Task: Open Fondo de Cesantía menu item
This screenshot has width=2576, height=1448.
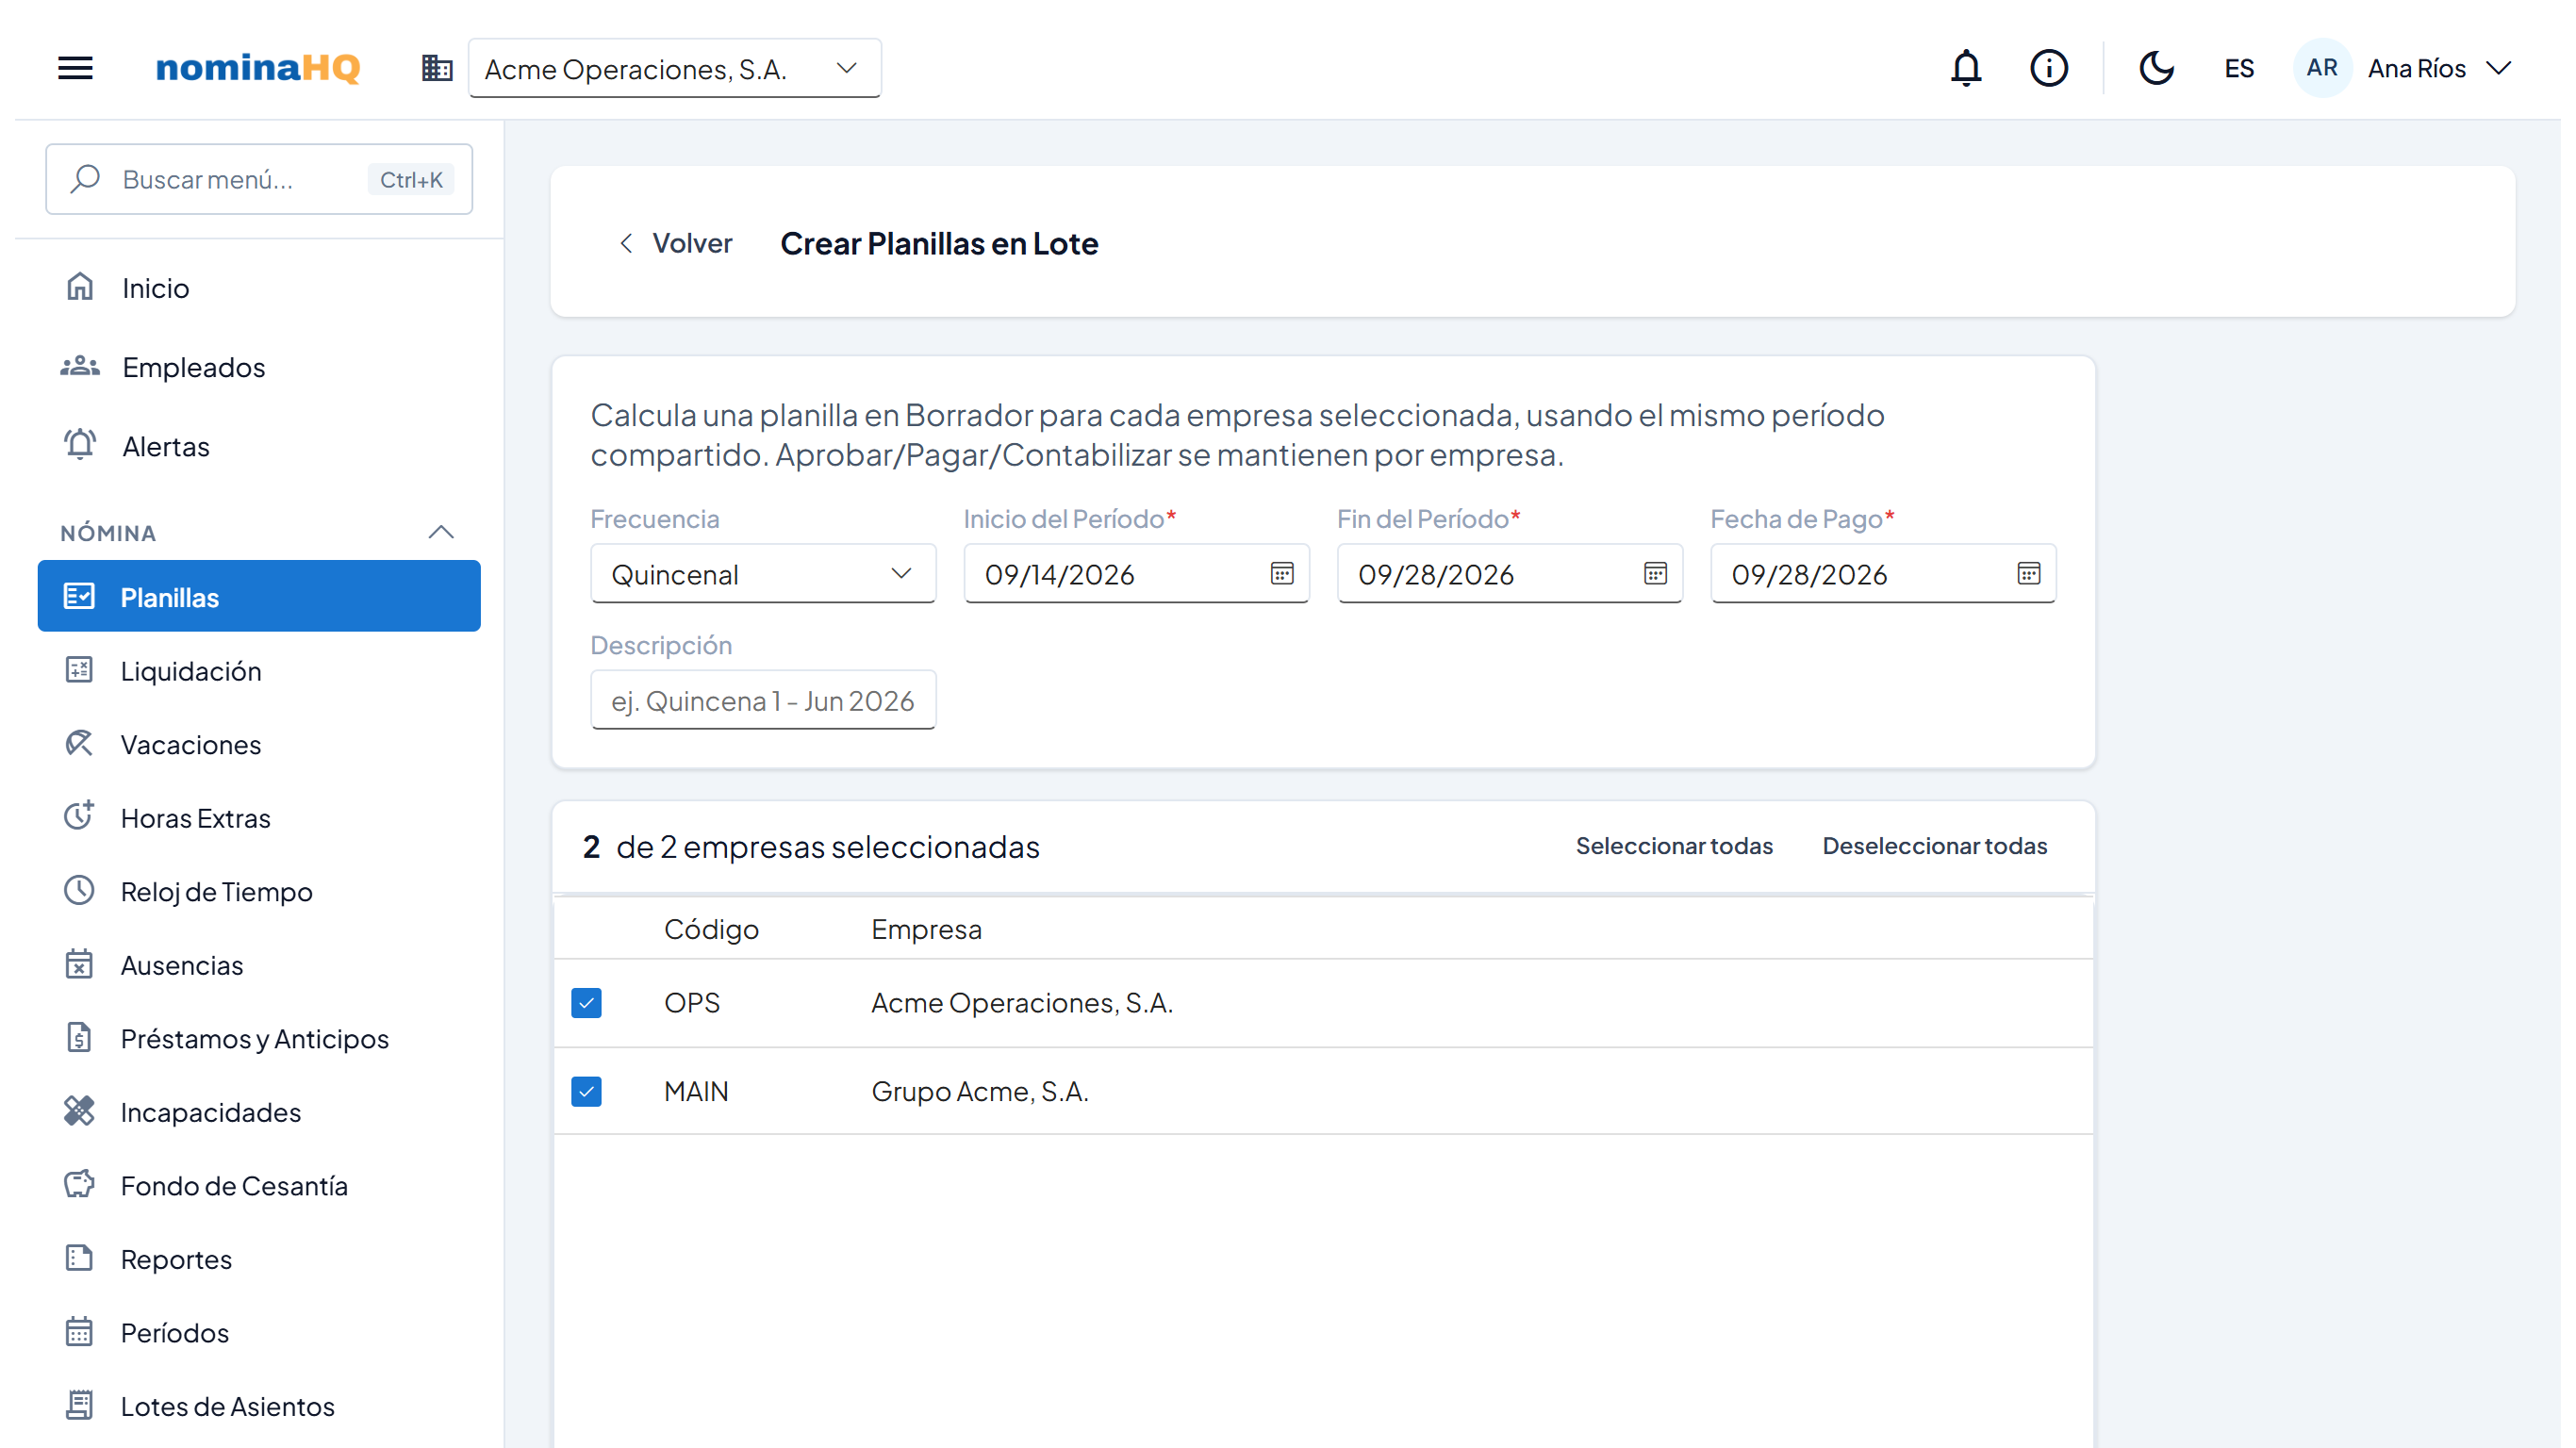Action: coord(259,1185)
